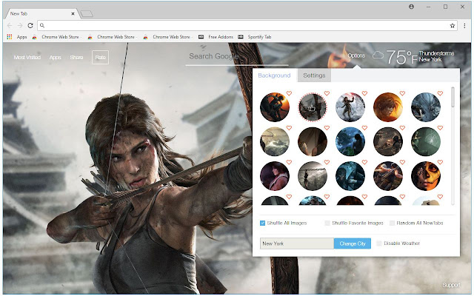
Task: Bookmark this page with the star icon
Action: click(x=453, y=26)
